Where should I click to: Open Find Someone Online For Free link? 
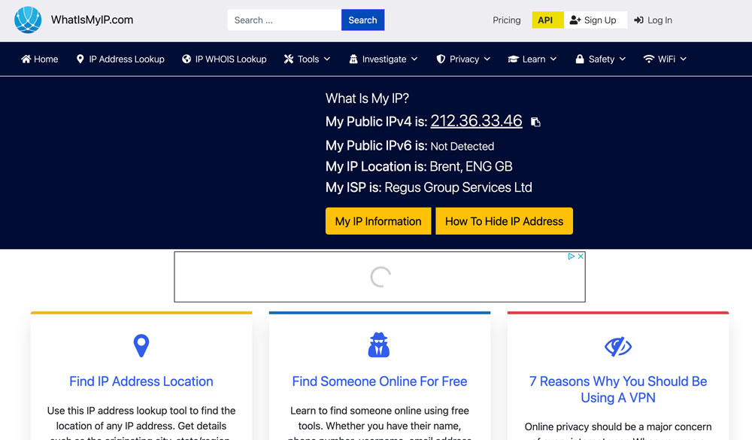click(x=380, y=381)
